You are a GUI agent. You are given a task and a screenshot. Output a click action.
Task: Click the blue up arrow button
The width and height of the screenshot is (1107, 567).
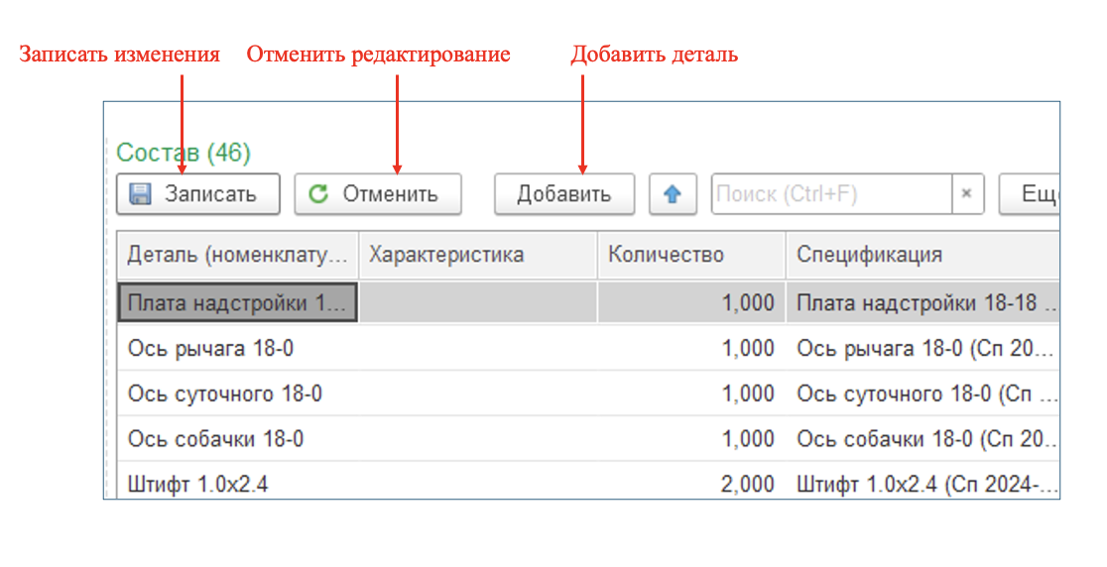click(673, 194)
